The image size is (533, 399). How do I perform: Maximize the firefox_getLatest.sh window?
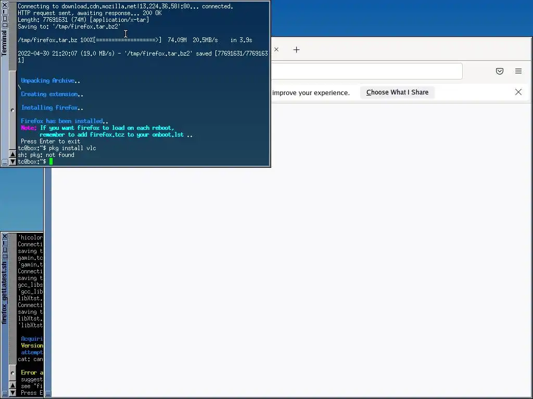pyautogui.click(x=5, y=250)
